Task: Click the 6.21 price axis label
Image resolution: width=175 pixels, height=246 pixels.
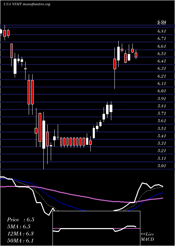Action: coord(162,76)
